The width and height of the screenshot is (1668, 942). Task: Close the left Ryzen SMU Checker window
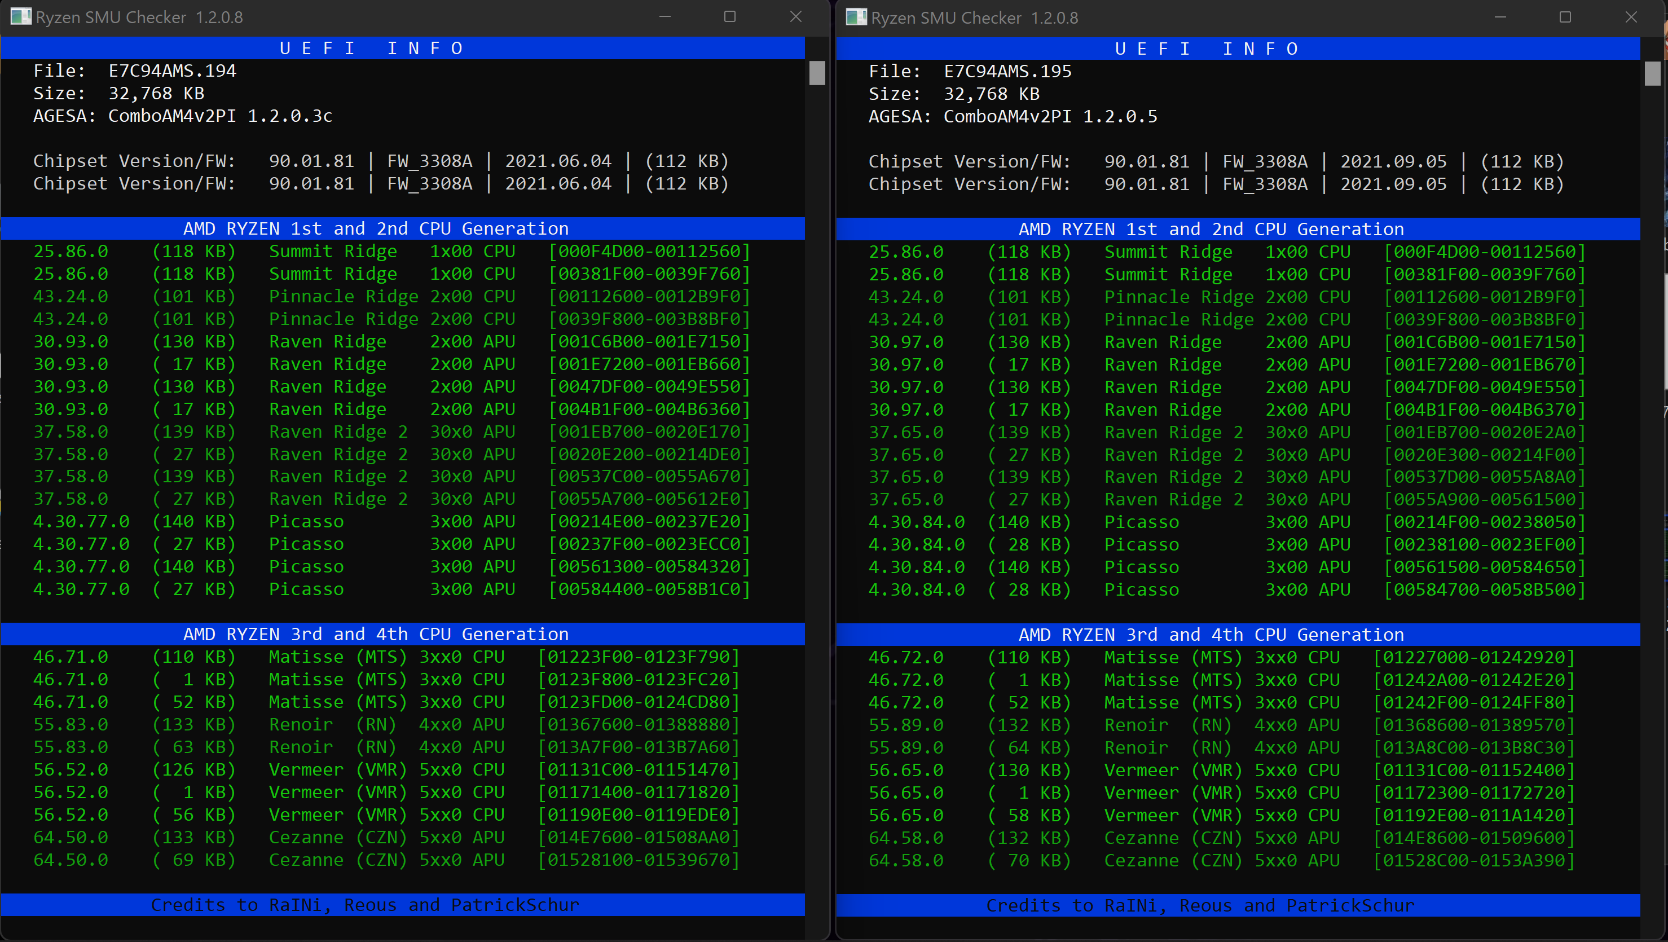click(x=796, y=17)
